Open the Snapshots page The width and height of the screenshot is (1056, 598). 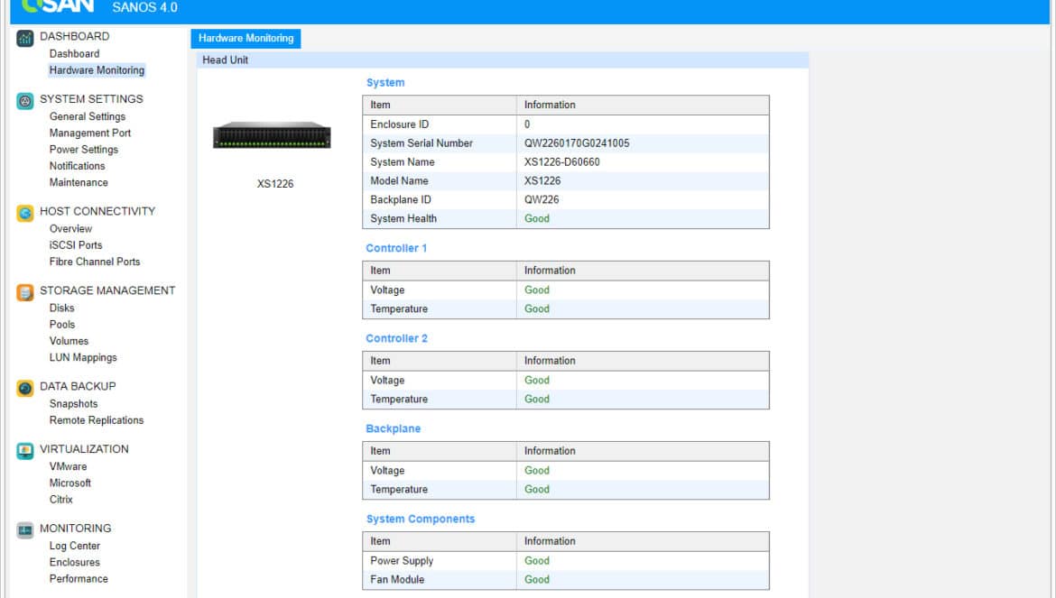pos(73,403)
